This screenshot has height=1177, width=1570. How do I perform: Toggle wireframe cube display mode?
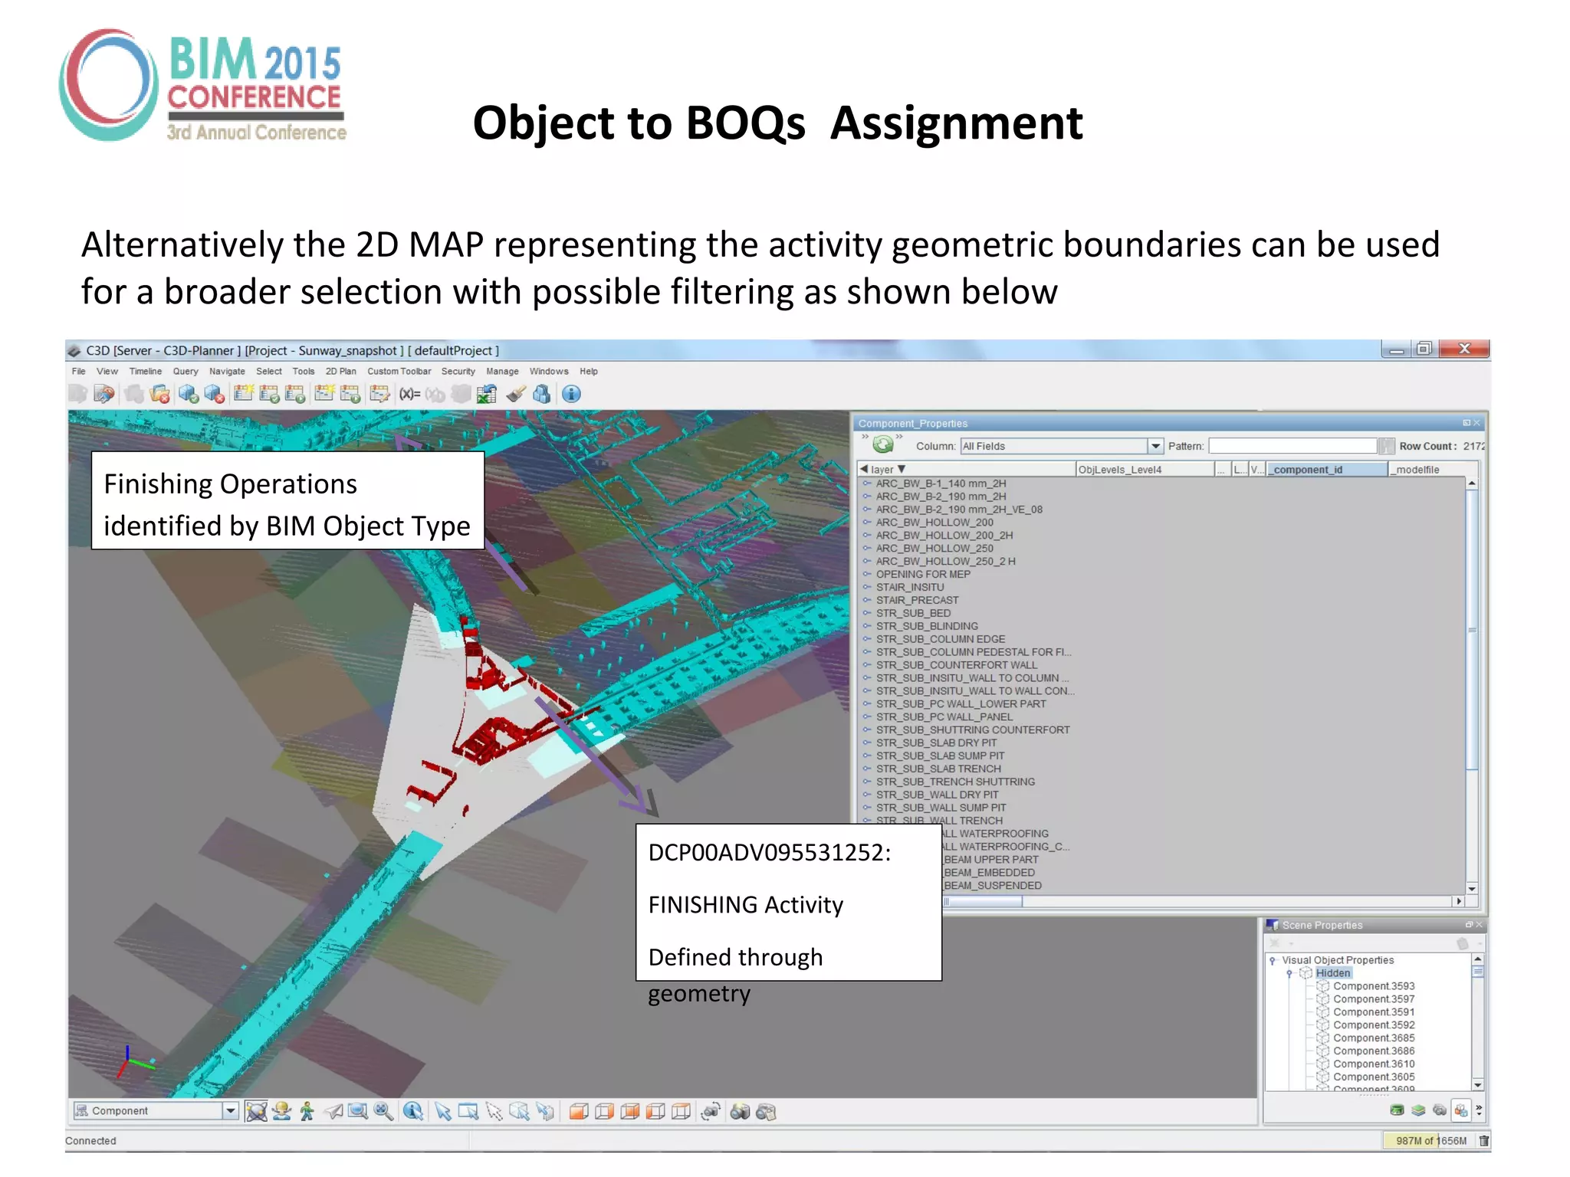click(681, 1111)
